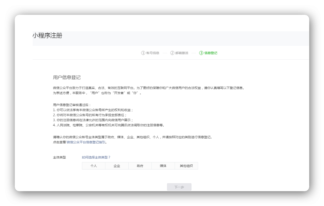Click the step 2 circled number icon
324x206 pixels.
[x=172, y=53]
